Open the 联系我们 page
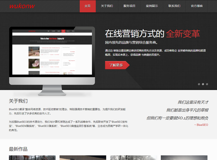This screenshot has width=217, height=160. (x=174, y=6)
